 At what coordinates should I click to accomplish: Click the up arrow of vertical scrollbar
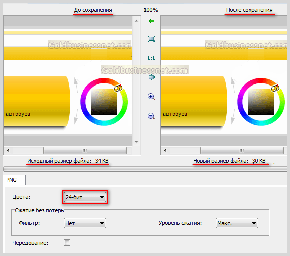click(136, 21)
